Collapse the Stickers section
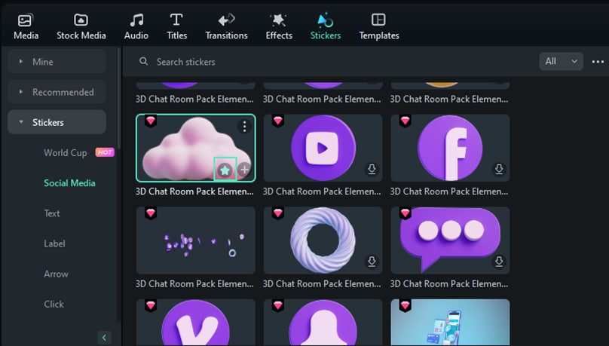This screenshot has height=346, width=609. point(57,122)
